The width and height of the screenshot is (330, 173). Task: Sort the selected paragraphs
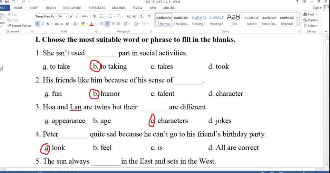point(142,16)
